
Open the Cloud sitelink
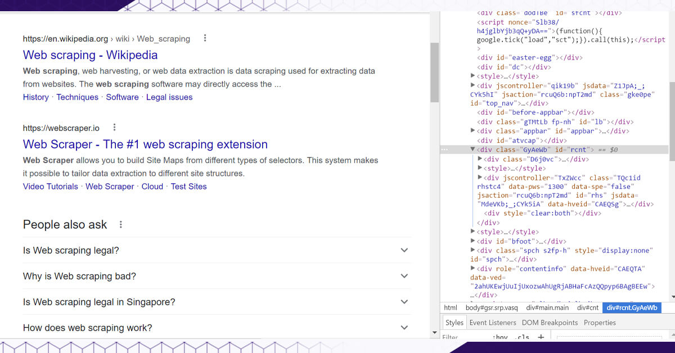coord(152,187)
